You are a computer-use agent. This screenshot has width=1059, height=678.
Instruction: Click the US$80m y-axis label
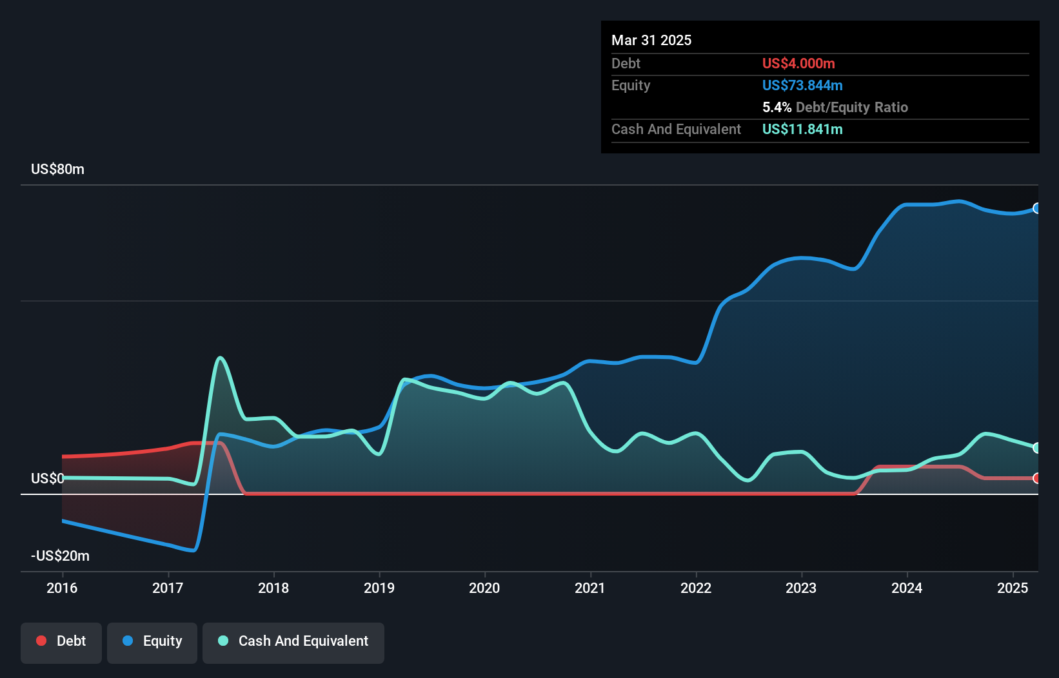point(57,169)
